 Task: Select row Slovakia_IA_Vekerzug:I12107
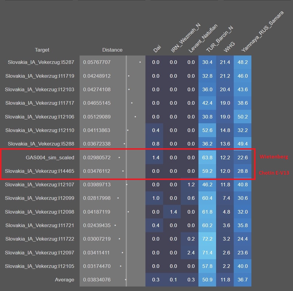tap(40, 184)
